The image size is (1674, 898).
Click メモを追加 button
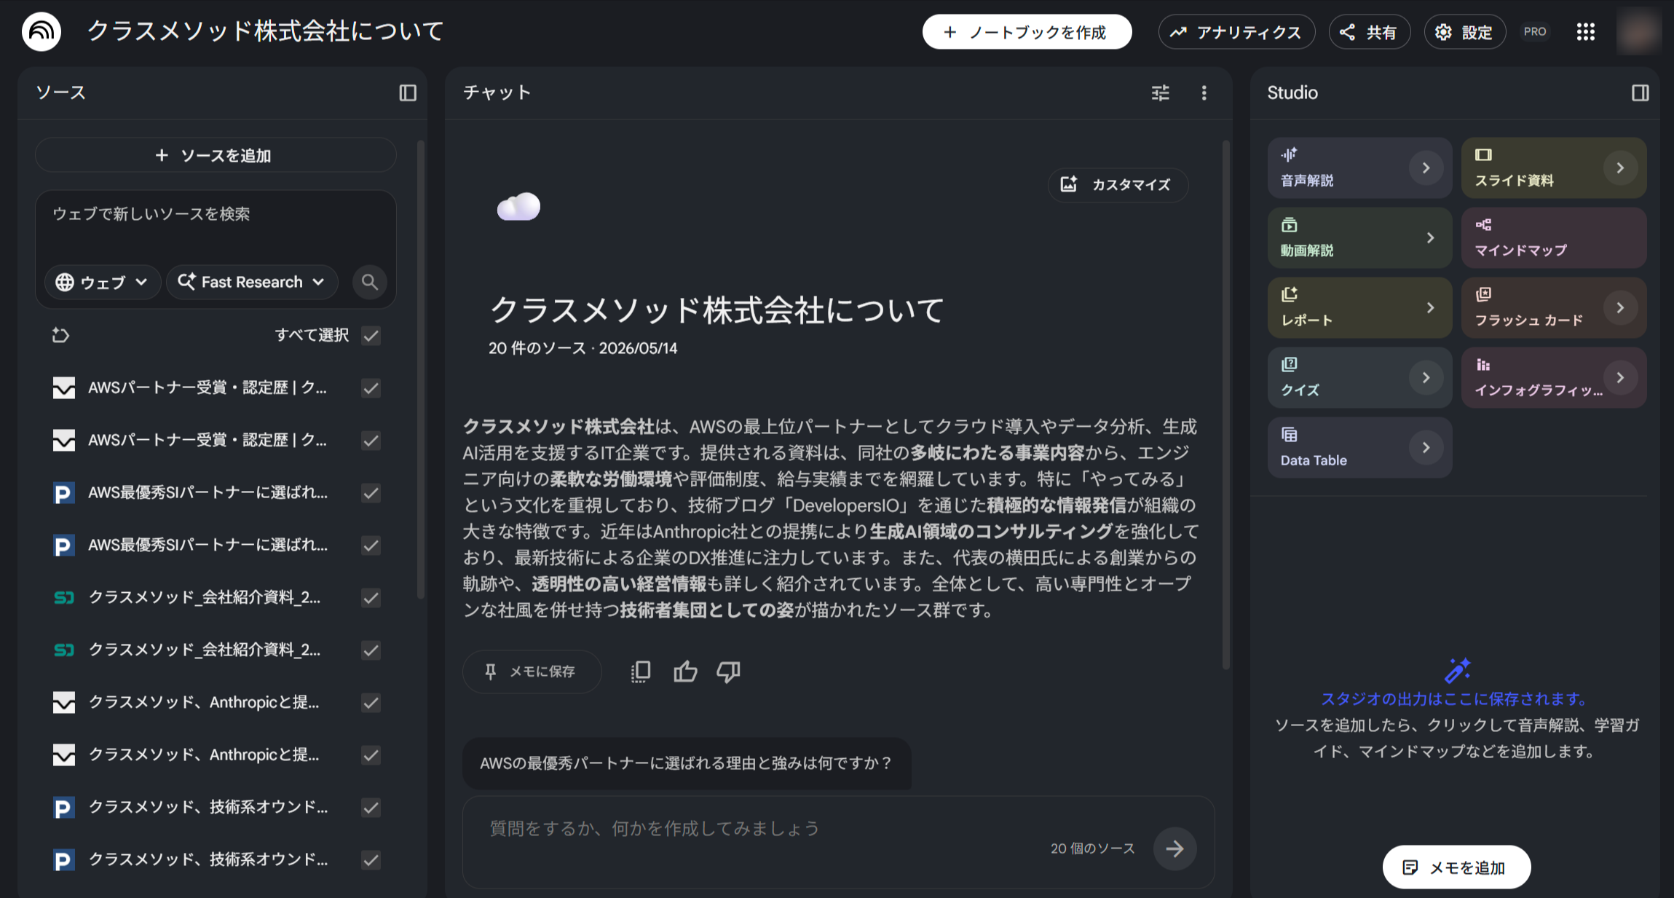click(1456, 867)
